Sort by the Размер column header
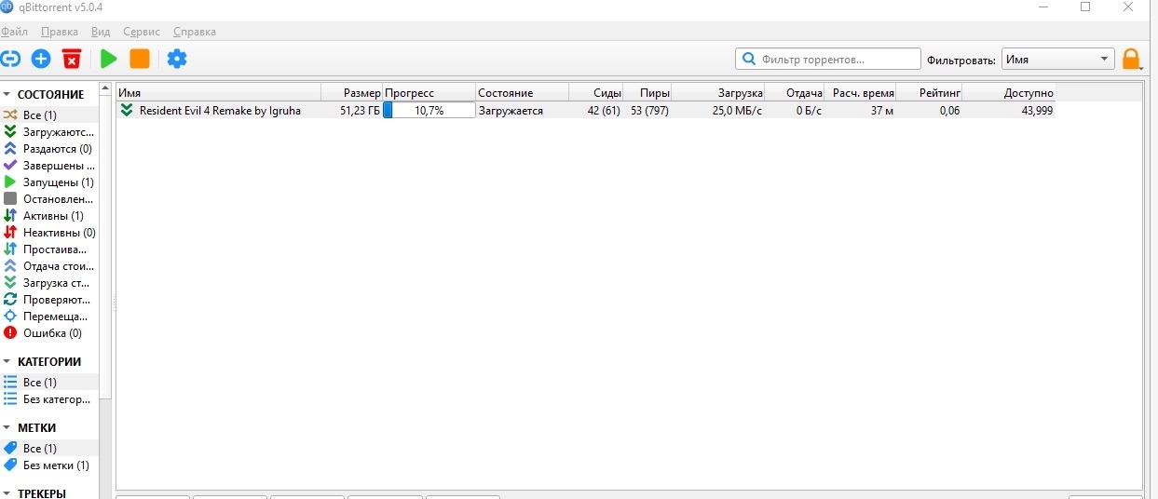This screenshot has height=499, width=1158. point(351,93)
